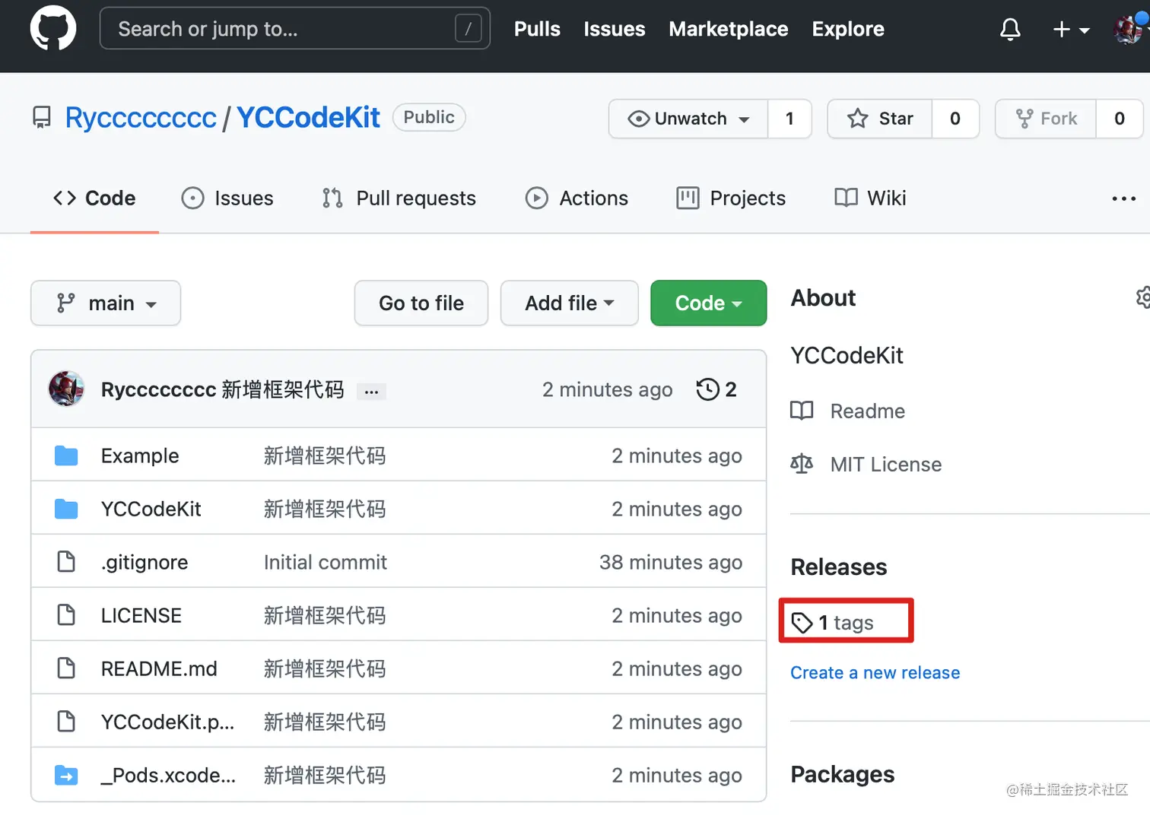Open commit message in LICENSE row
This screenshot has width=1150, height=819.
325,615
